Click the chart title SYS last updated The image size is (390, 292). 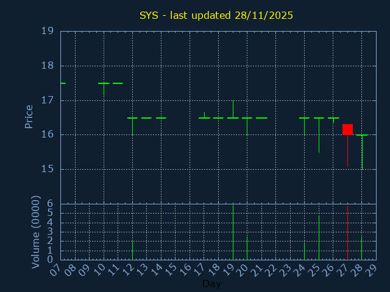(216, 15)
